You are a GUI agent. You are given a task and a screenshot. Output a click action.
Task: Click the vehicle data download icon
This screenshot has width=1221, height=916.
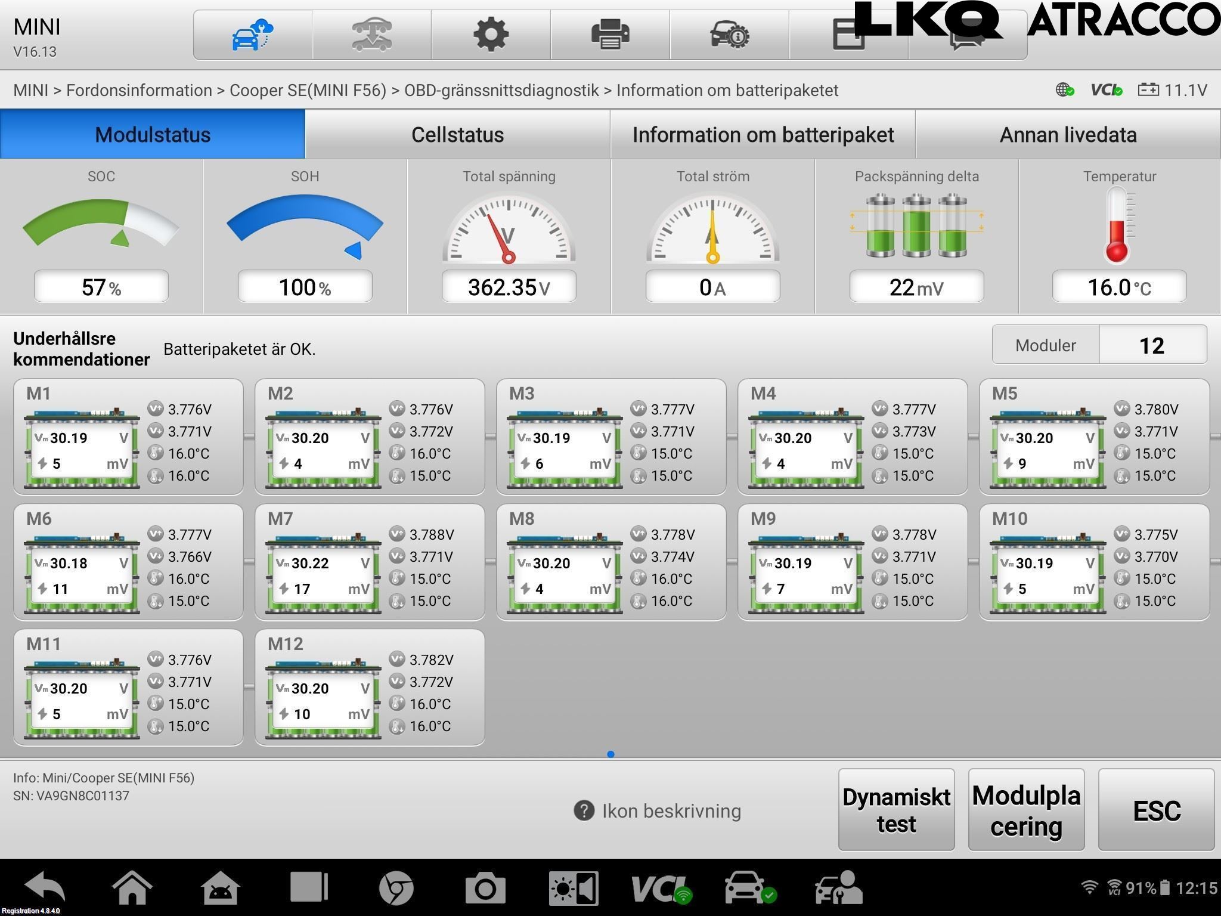tap(371, 35)
